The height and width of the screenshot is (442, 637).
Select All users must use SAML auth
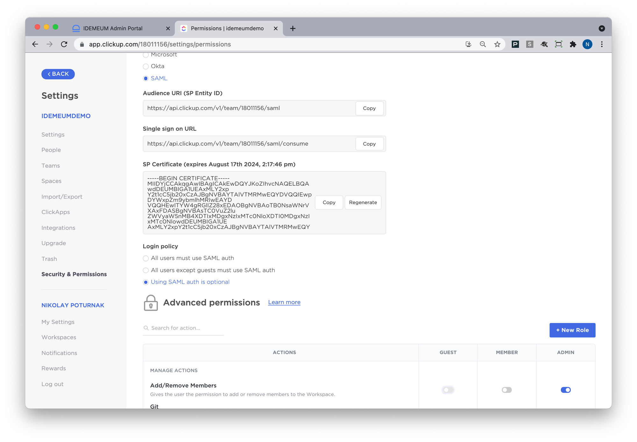click(x=146, y=258)
